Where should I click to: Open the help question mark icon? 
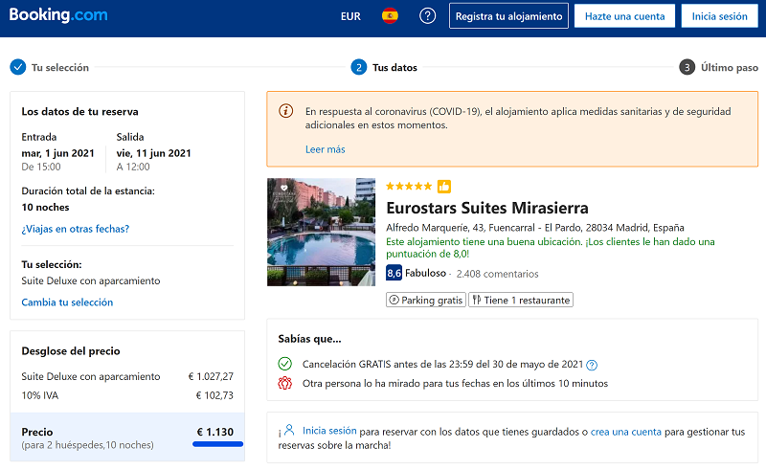point(427,16)
